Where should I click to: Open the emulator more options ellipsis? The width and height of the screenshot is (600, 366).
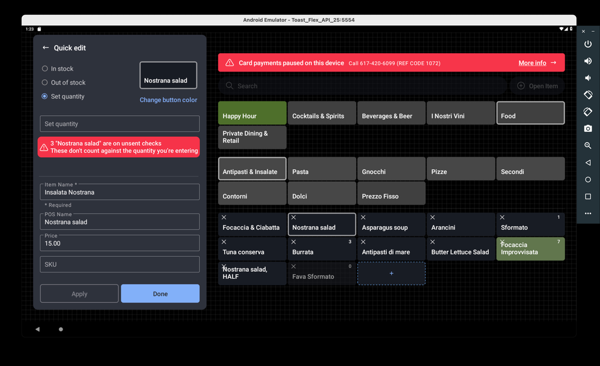coord(587,214)
